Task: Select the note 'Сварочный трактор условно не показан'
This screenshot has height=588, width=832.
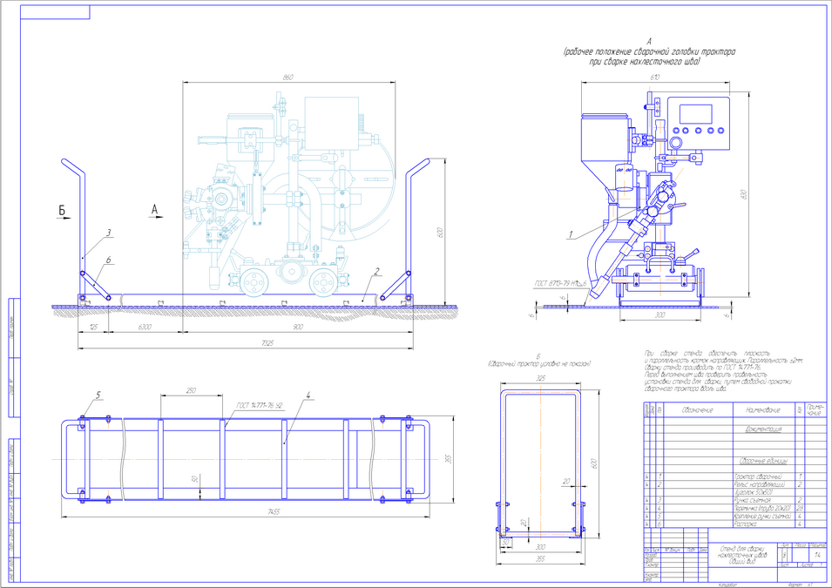Action: point(539,364)
